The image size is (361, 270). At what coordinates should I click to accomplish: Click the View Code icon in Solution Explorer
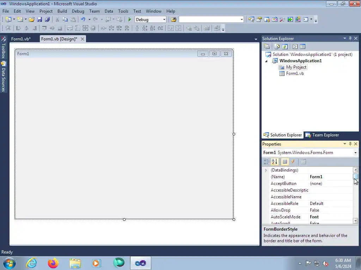pos(295,47)
